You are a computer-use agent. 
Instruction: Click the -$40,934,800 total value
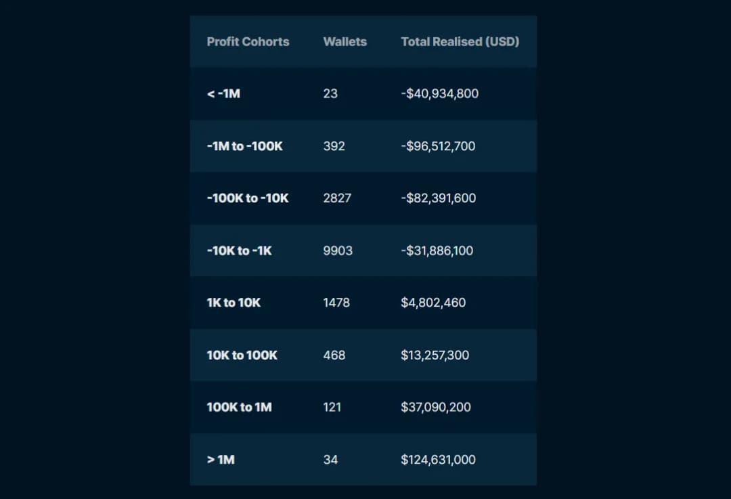pos(439,93)
